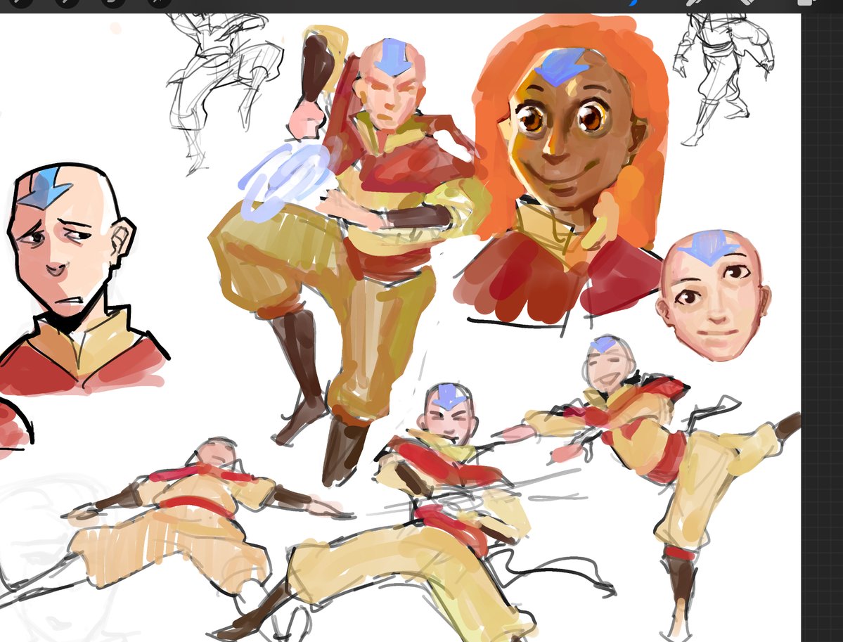This screenshot has height=642, width=843.
Task: Tap the pencil figure sketch at top right
Action: coord(723,78)
